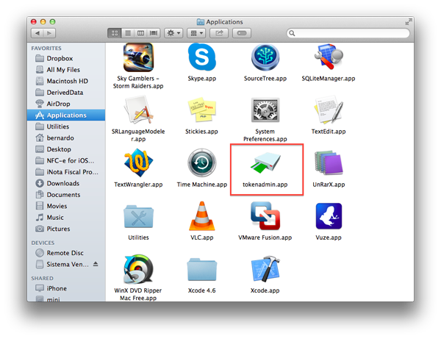Select Remote Disc under Devices
The image size is (441, 339).
66,253
